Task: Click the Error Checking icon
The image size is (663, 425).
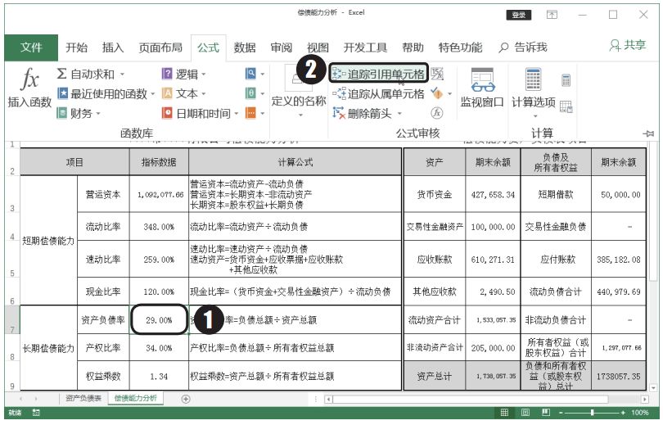Action: coord(436,93)
